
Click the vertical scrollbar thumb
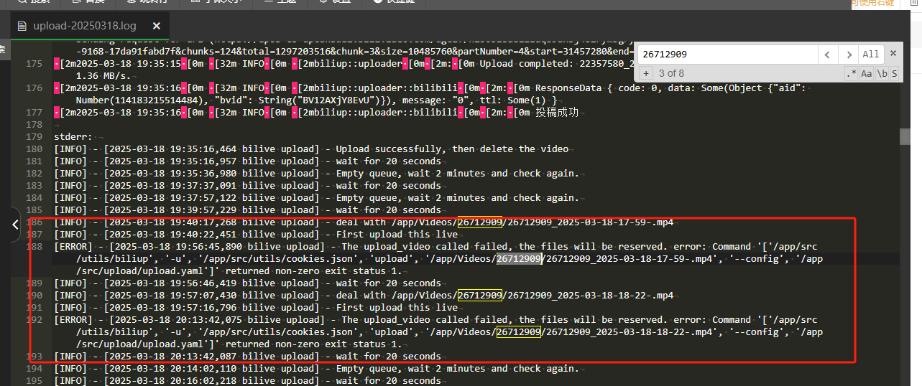[904, 136]
